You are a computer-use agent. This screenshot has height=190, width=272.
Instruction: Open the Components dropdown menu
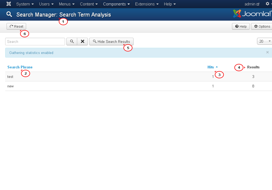pos(116,4)
